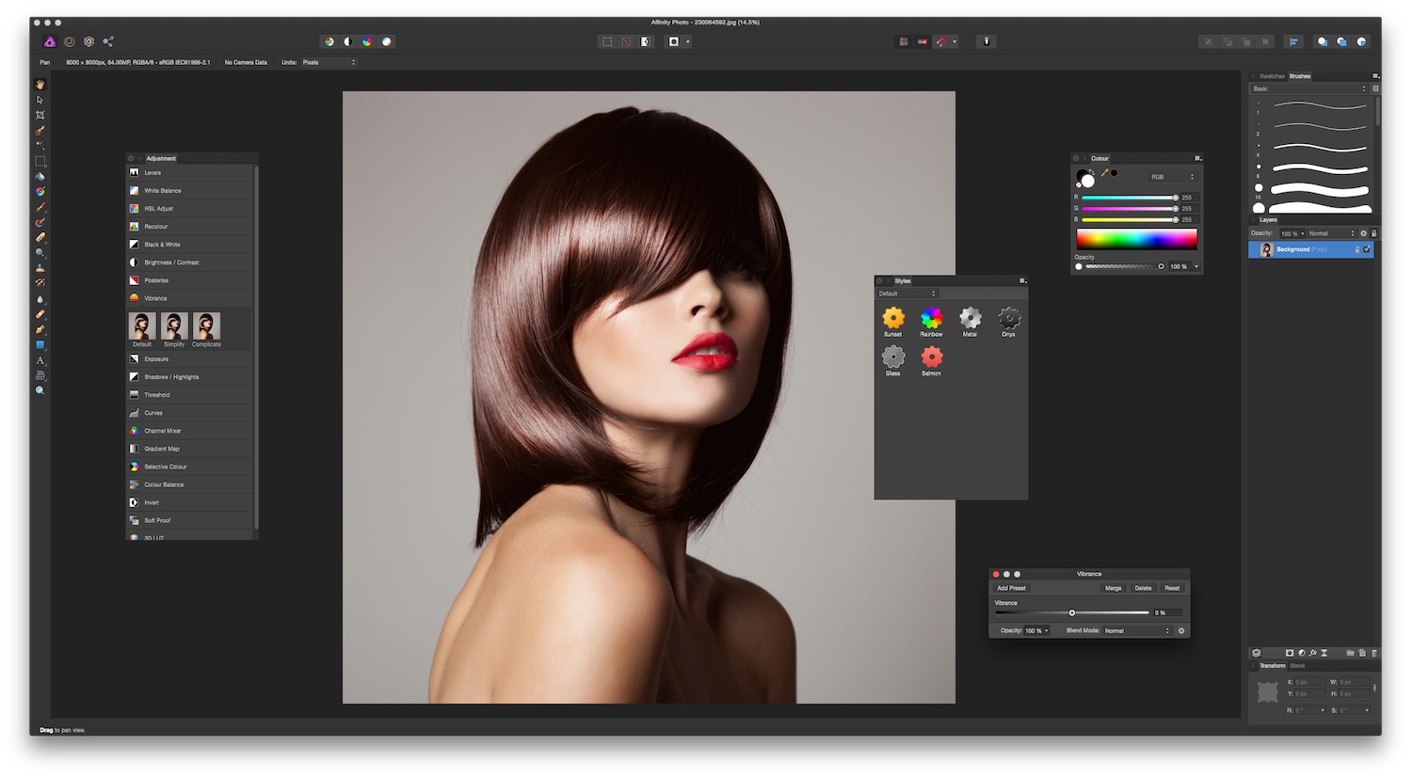Open the RGB colour model dropdown
This screenshot has width=1412, height=778.
pos(1172,177)
